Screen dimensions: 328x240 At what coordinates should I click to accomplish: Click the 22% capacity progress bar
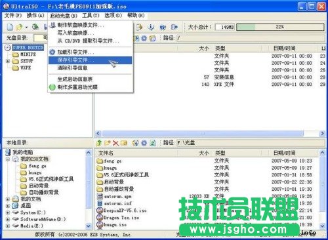pos(280,27)
